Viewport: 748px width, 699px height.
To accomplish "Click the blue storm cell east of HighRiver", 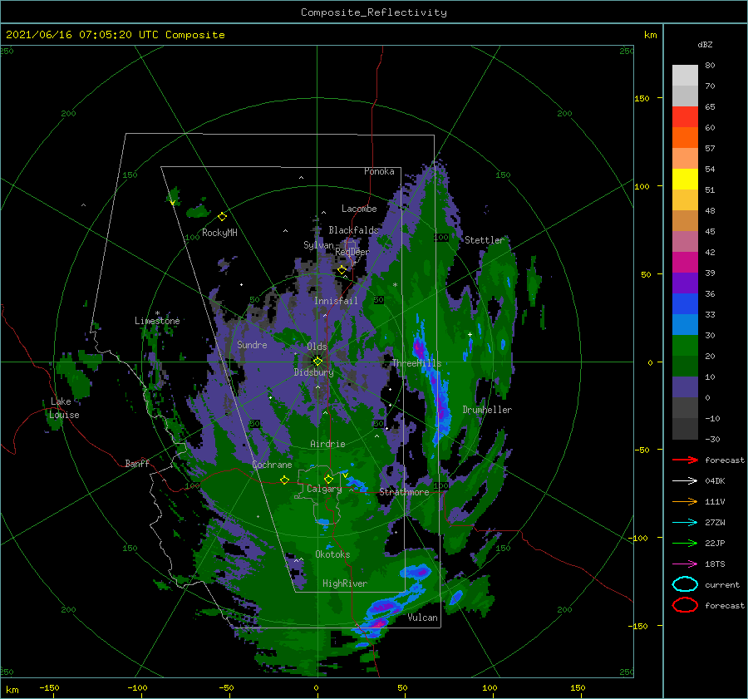I will click(x=416, y=571).
